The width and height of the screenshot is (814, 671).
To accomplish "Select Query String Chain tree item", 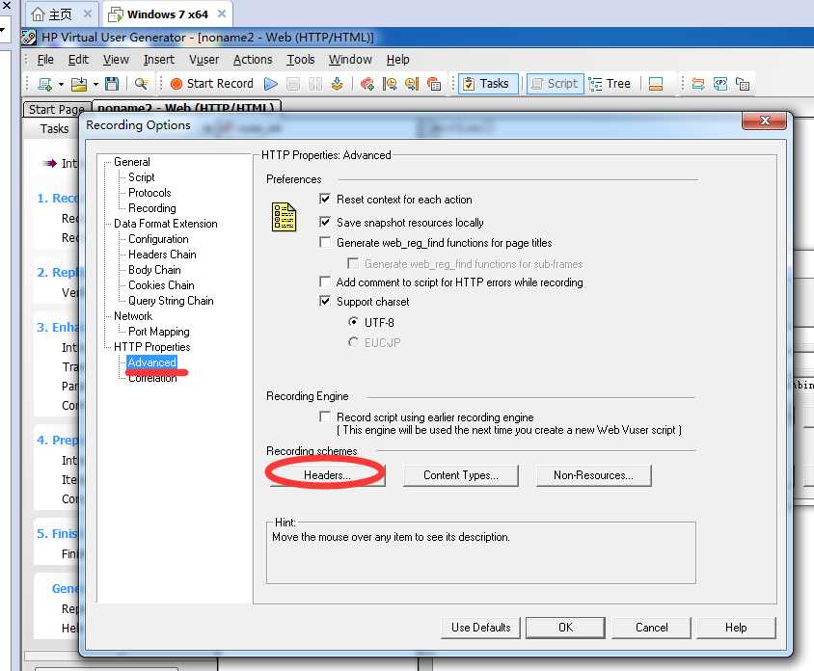I will pyautogui.click(x=171, y=301).
